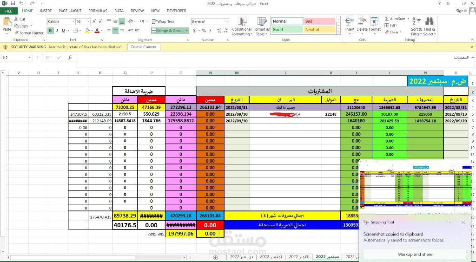Open the FILE tab
Image resolution: width=476 pixels, height=262 pixels.
click(x=8, y=11)
